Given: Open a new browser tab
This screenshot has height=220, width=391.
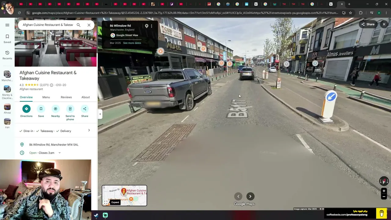Looking at the screenshot, I should tap(349, 4).
